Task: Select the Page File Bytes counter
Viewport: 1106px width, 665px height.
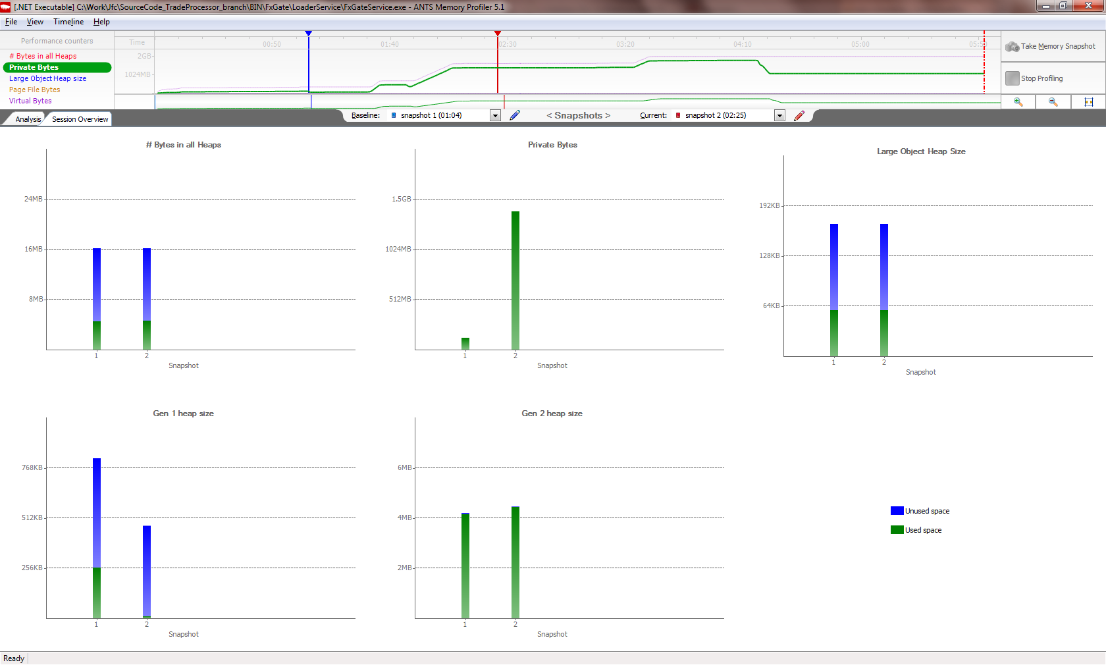Action: (34, 90)
